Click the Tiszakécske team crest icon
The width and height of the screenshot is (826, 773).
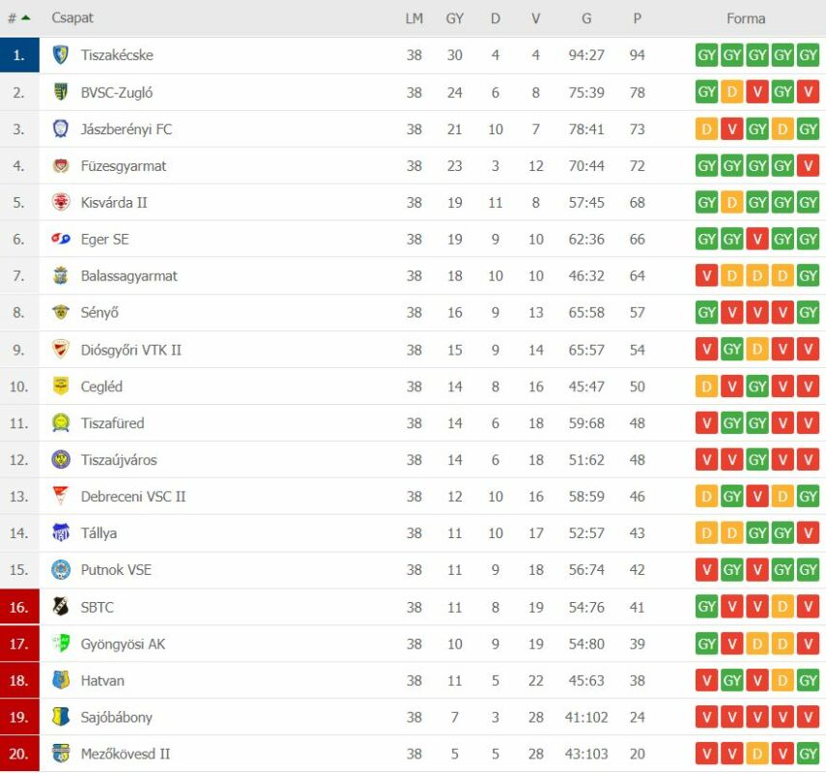[x=61, y=55]
